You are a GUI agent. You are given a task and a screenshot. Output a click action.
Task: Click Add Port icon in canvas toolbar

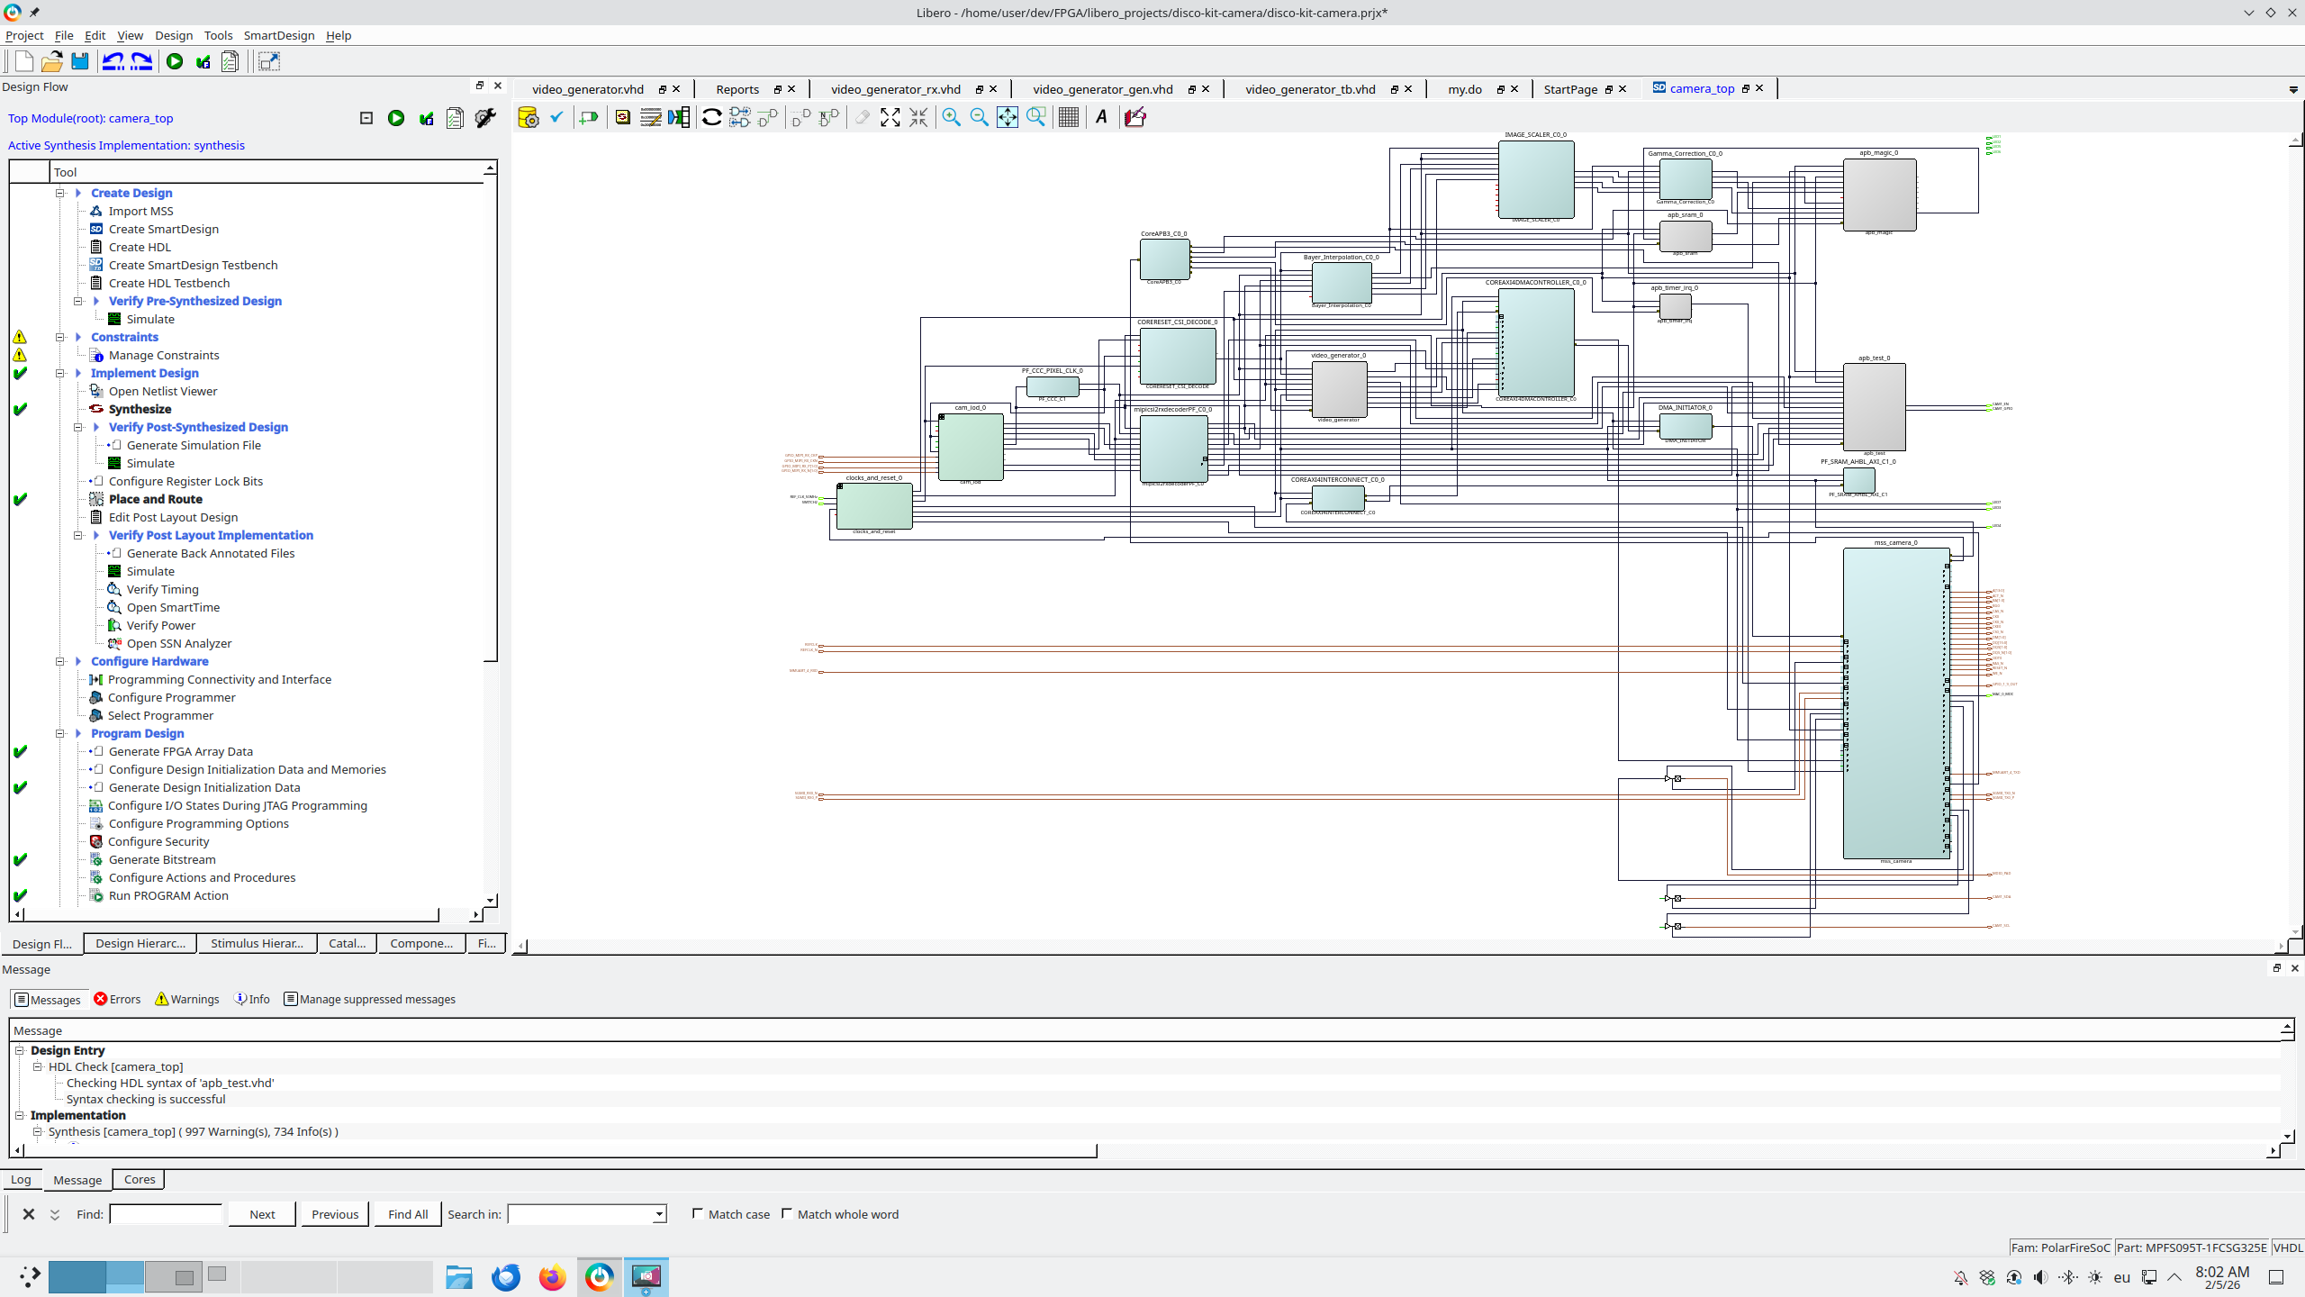click(x=589, y=117)
